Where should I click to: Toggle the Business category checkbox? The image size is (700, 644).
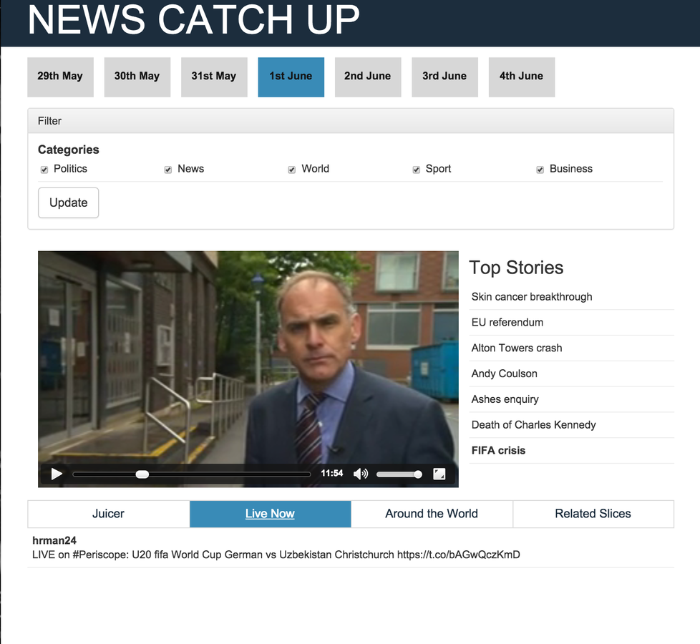[x=540, y=170]
